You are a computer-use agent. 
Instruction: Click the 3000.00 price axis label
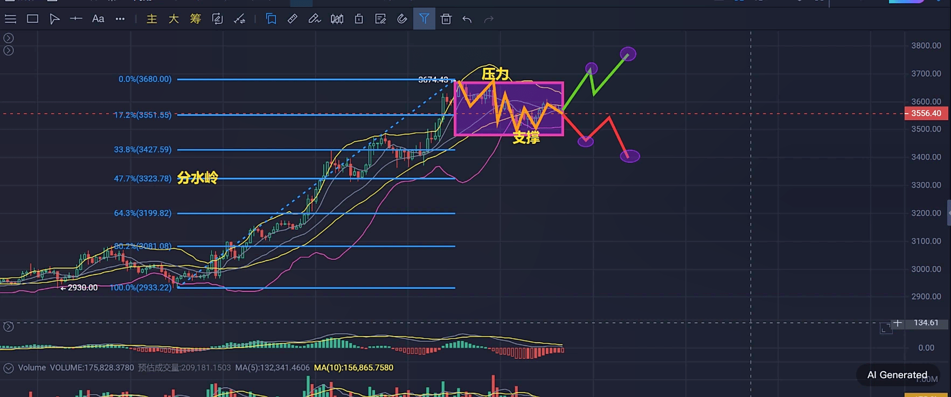[926, 269]
